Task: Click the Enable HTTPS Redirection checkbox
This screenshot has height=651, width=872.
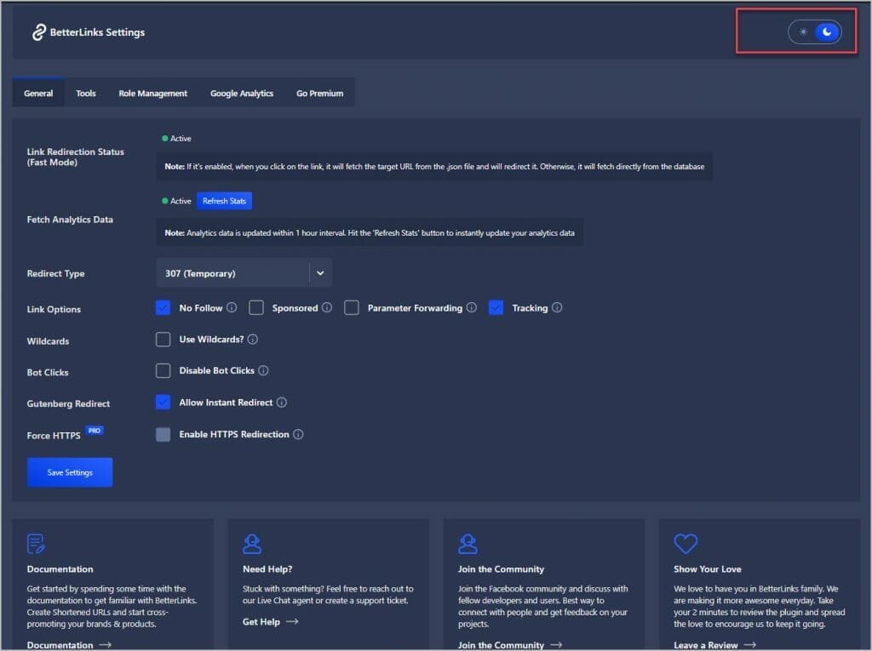Action: click(x=163, y=434)
